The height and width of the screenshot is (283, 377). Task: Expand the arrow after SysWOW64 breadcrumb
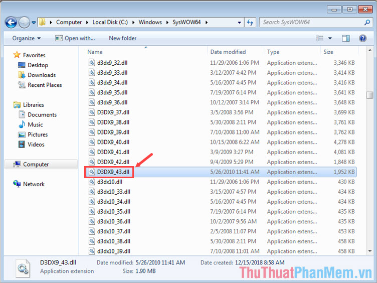(207, 23)
